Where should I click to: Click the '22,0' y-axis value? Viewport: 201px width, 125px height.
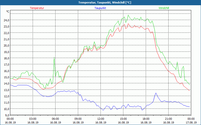[x=7, y=33]
